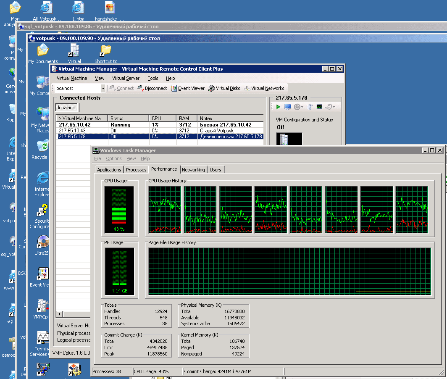Viewport: 447px width, 379px height.
Task: Select the VM row 217.65.10.43
Action: tap(160, 131)
